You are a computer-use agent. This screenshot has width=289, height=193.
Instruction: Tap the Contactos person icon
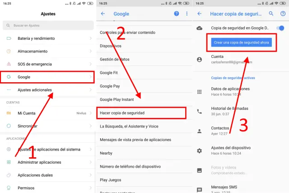coord(200,131)
